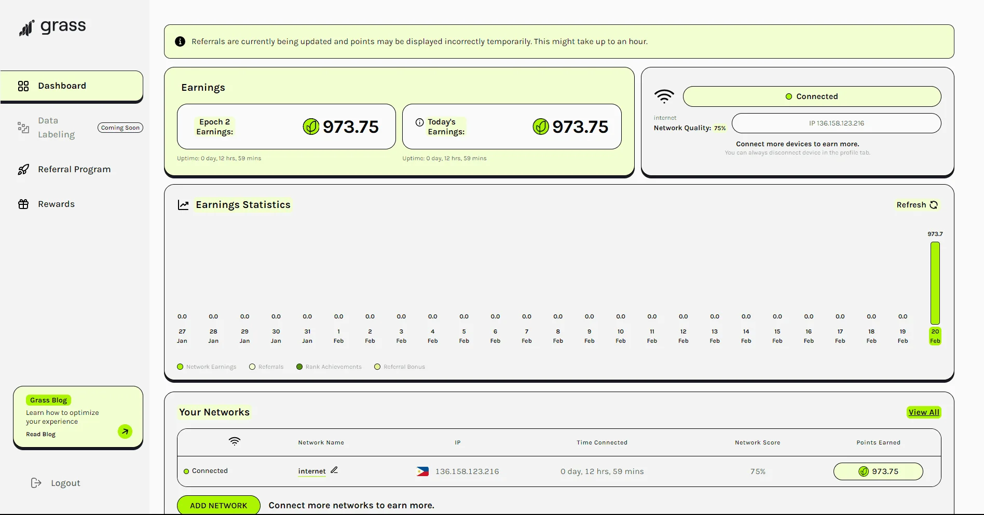Viewport: 984px width, 515px height.
Task: Toggle Referral Bonus legend item
Action: pyautogui.click(x=400, y=367)
